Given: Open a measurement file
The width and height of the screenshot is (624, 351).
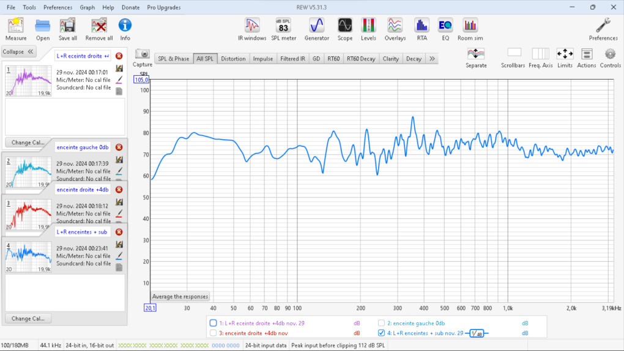Looking at the screenshot, I should coord(43,29).
